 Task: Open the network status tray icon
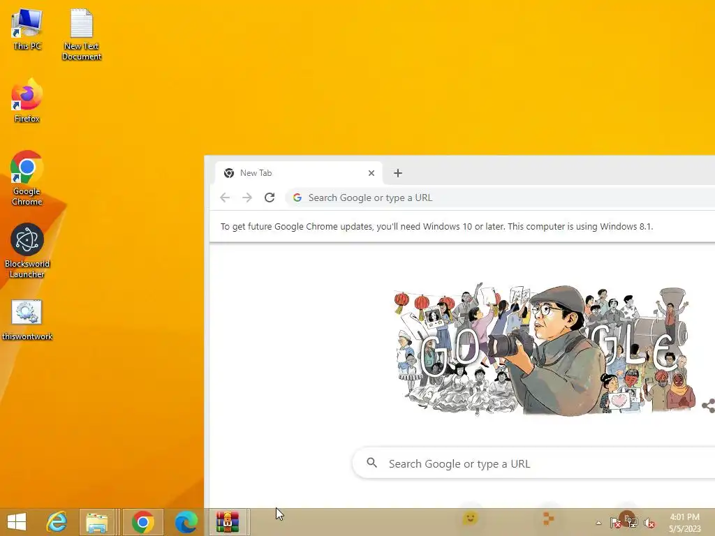632,522
